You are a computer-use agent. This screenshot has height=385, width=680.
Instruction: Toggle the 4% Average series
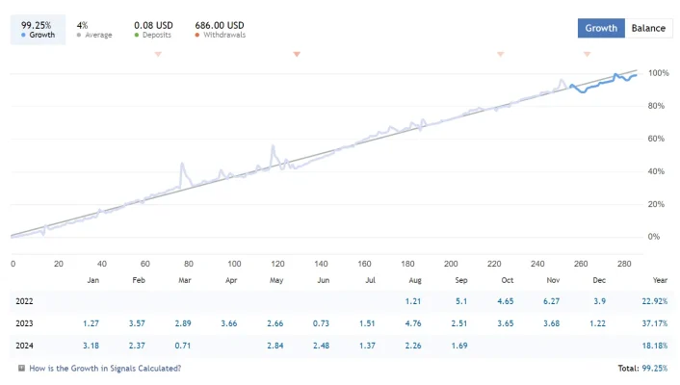point(94,30)
